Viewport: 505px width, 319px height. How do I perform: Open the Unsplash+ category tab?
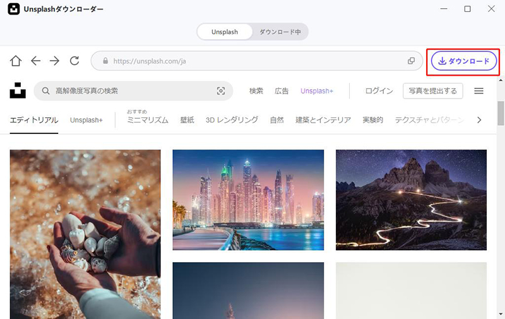click(86, 120)
